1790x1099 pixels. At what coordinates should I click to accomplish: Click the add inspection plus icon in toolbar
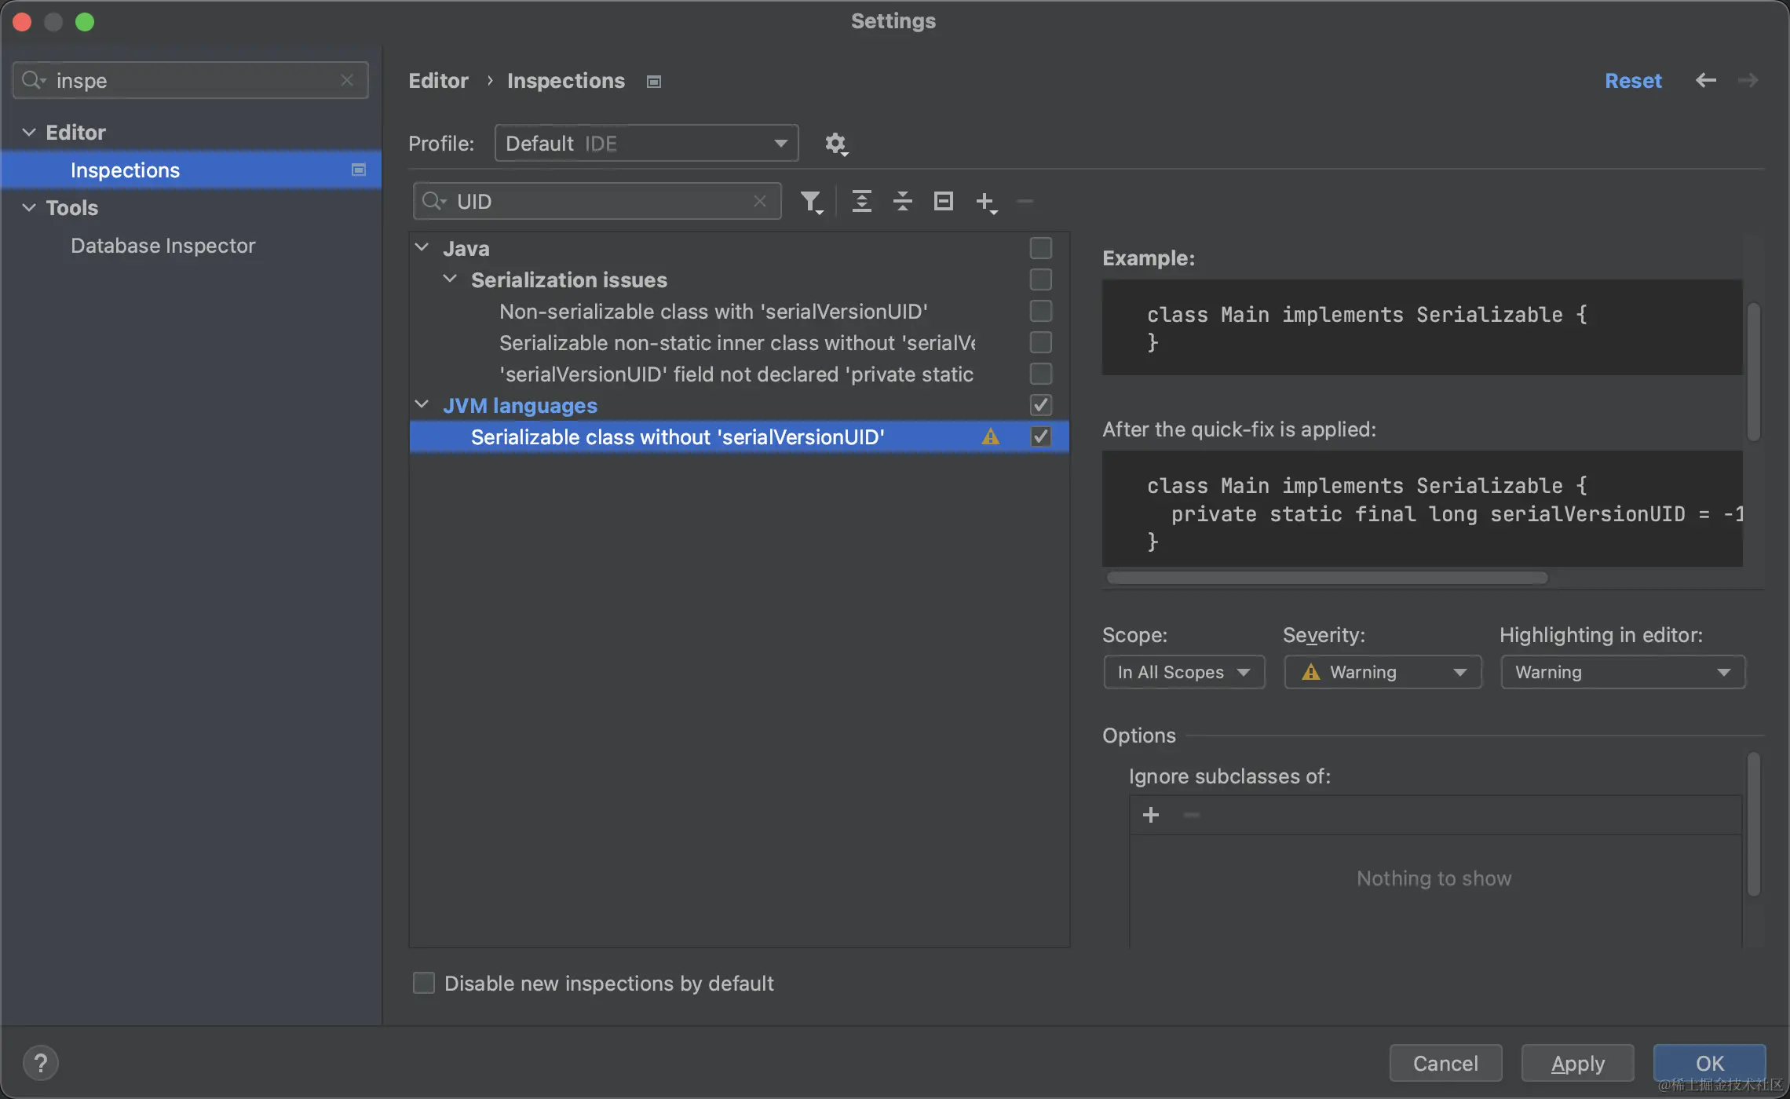(x=985, y=202)
